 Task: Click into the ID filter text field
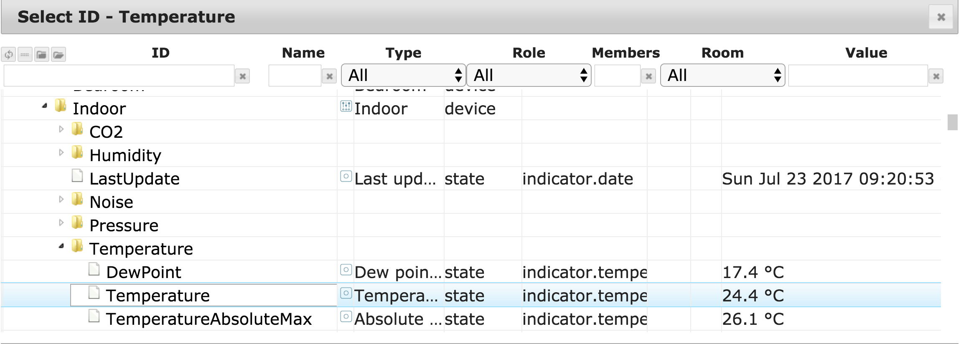click(119, 76)
